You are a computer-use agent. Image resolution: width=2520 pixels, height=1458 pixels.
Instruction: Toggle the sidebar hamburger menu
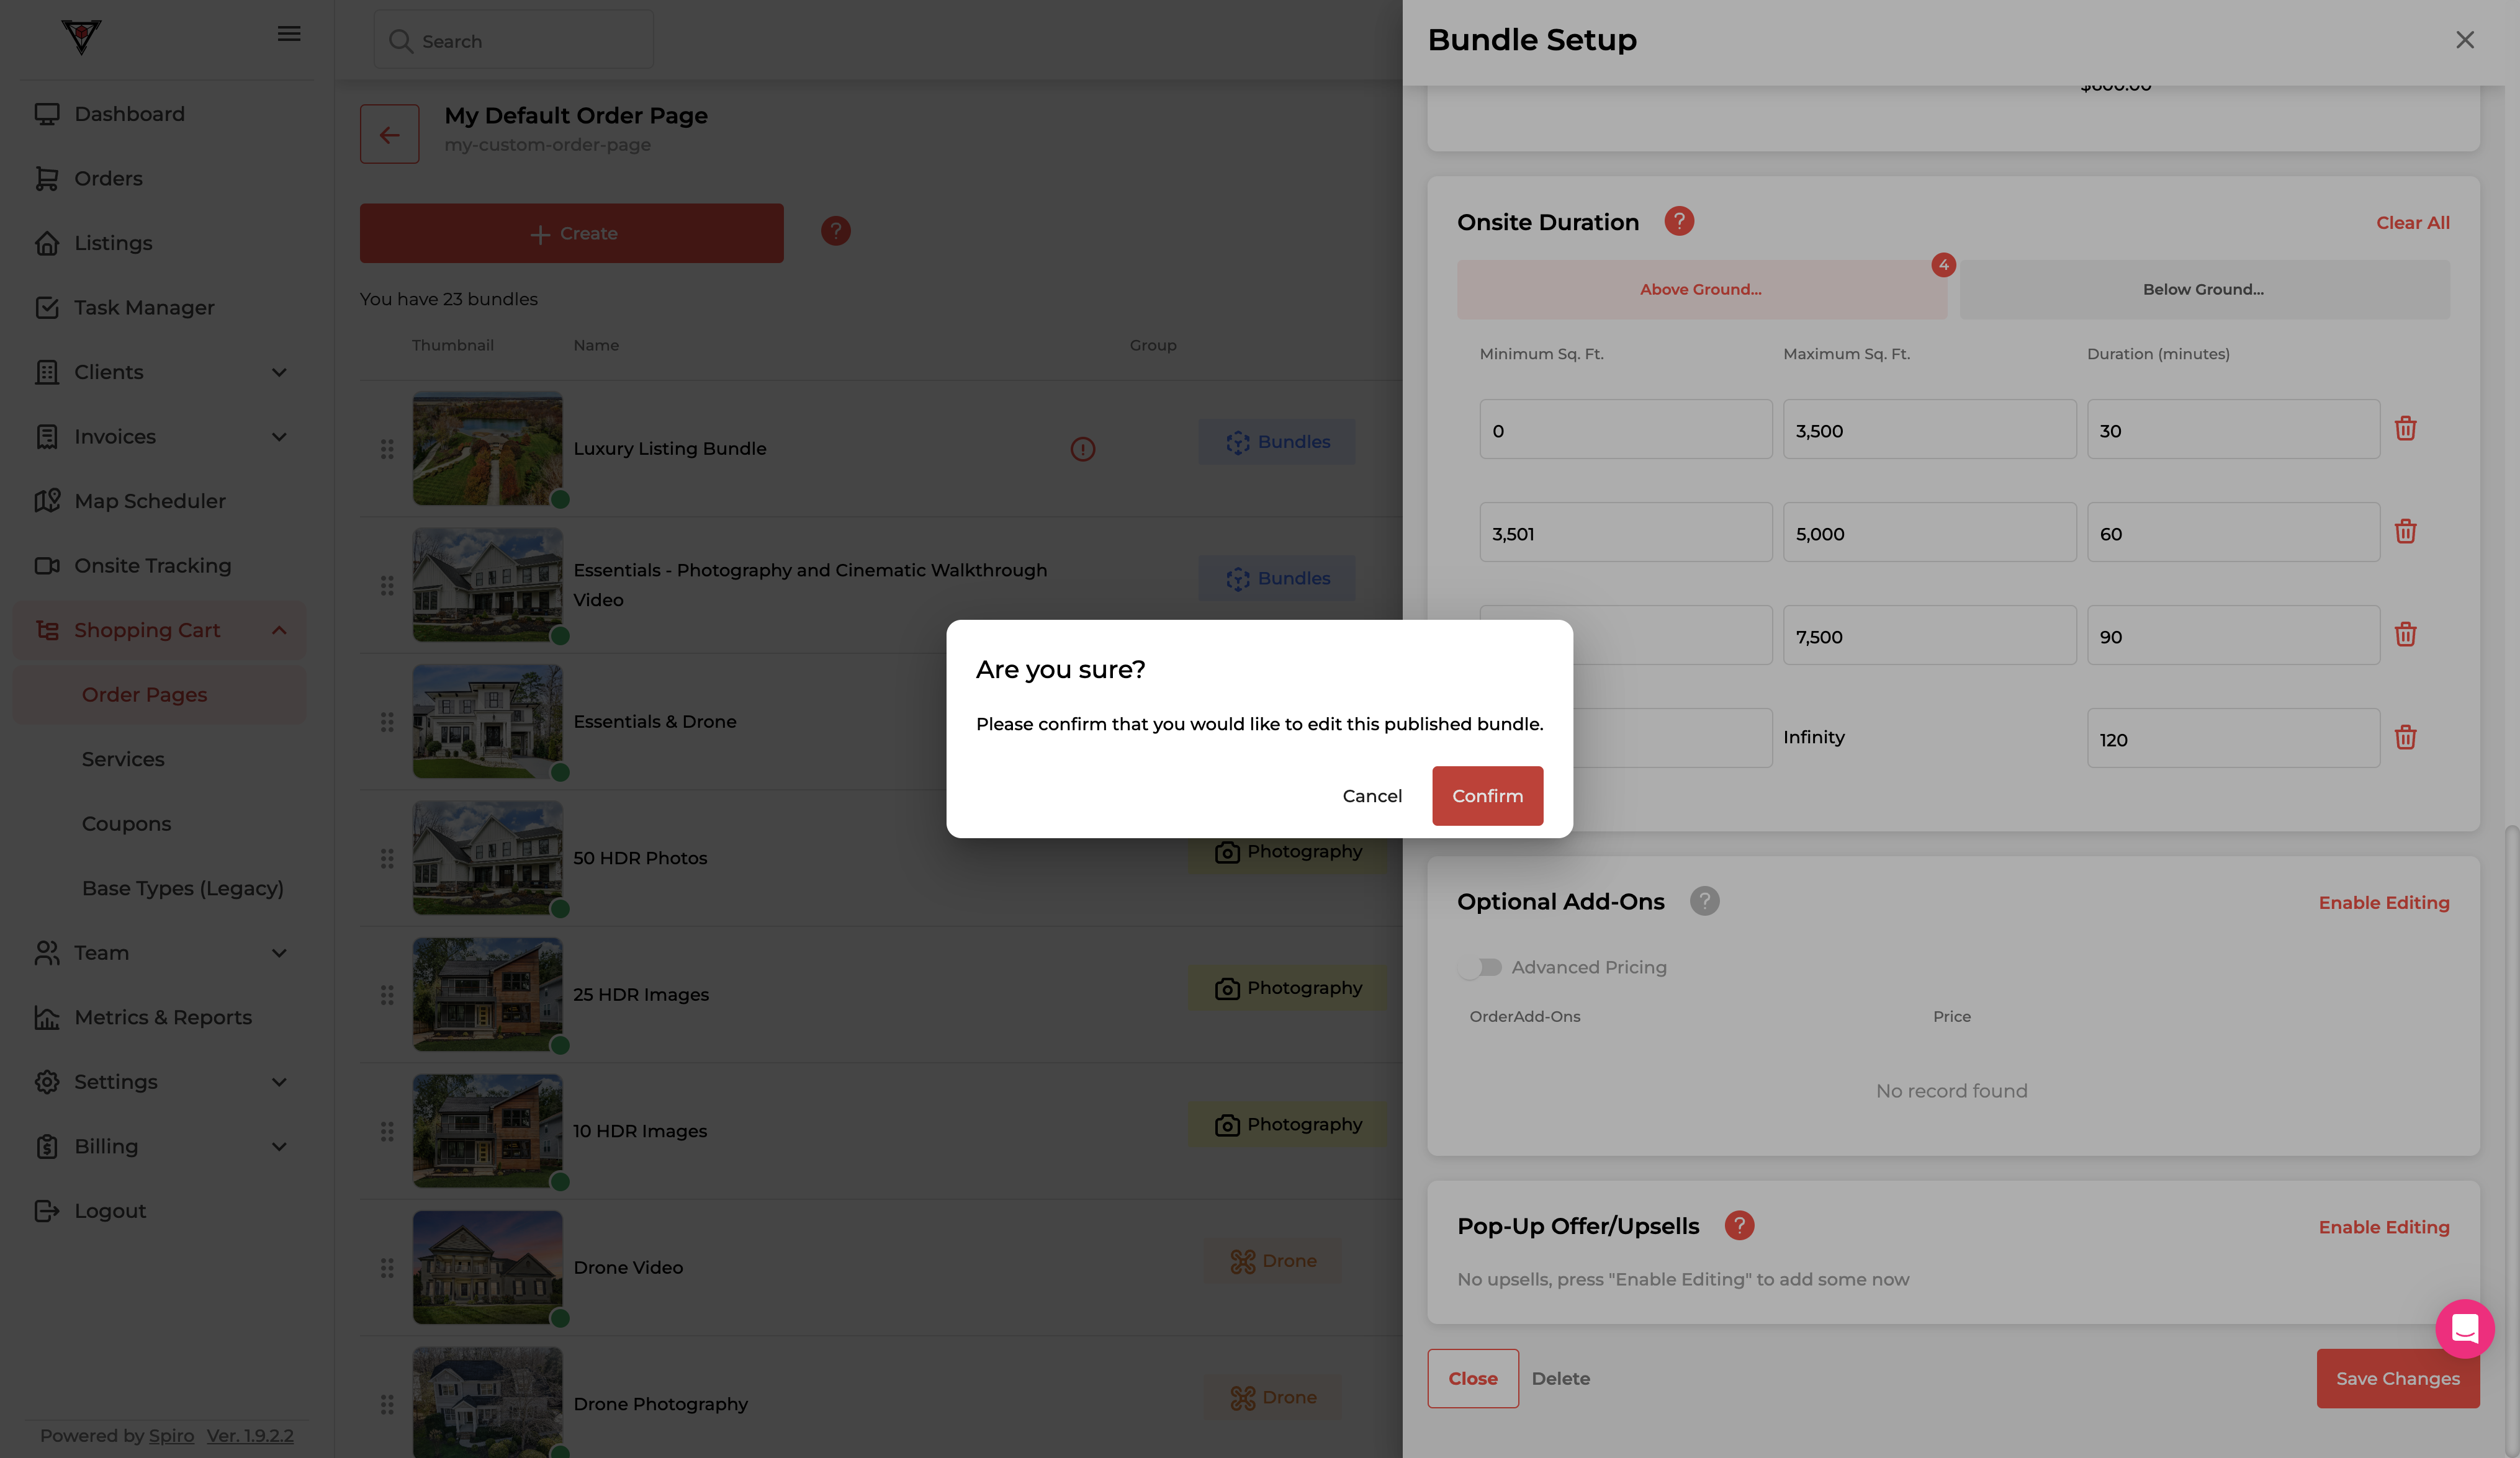click(289, 34)
